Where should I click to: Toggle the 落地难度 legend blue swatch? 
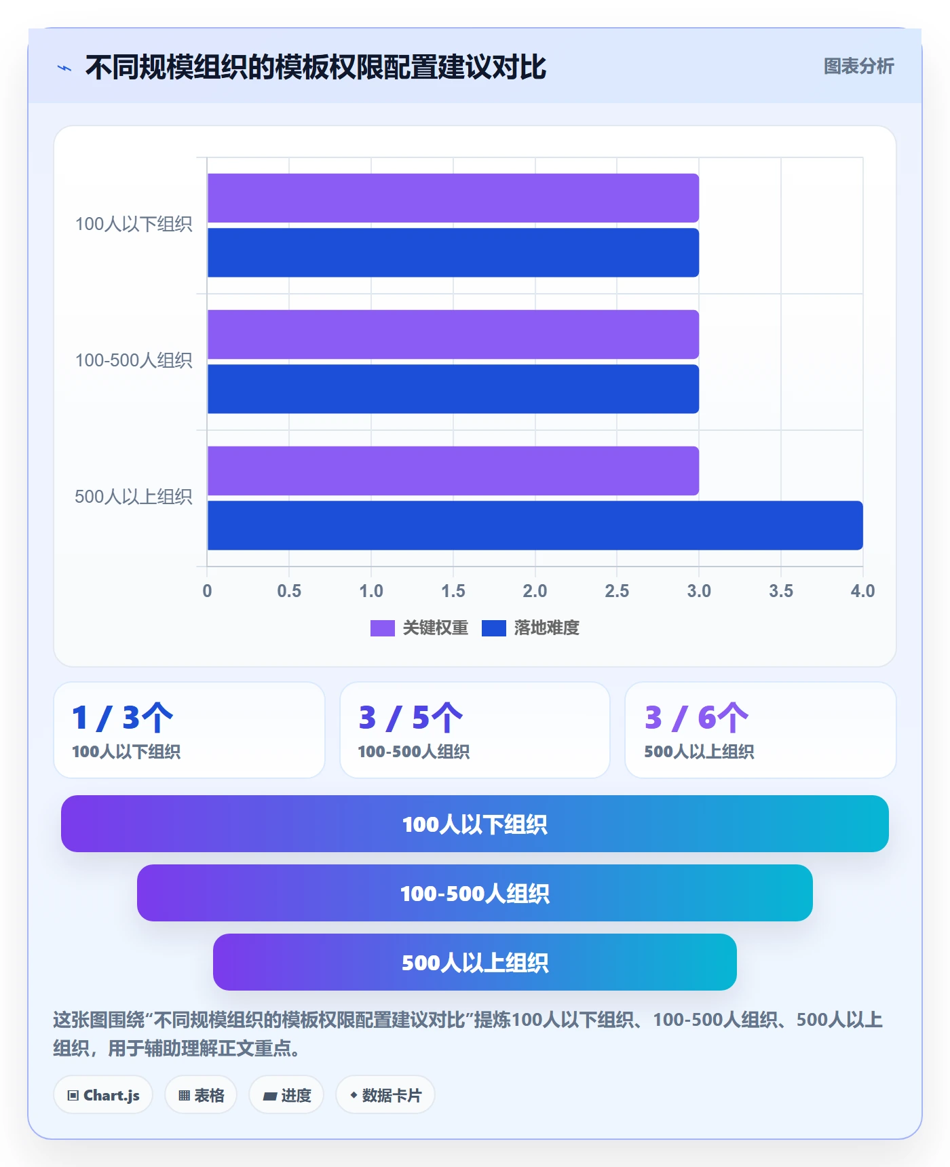493,628
